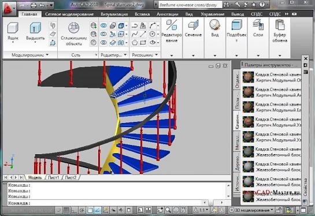Select the polygon drawing tool icon
This screenshot has width=315, height=216.
pyautogui.click(x=135, y=43)
